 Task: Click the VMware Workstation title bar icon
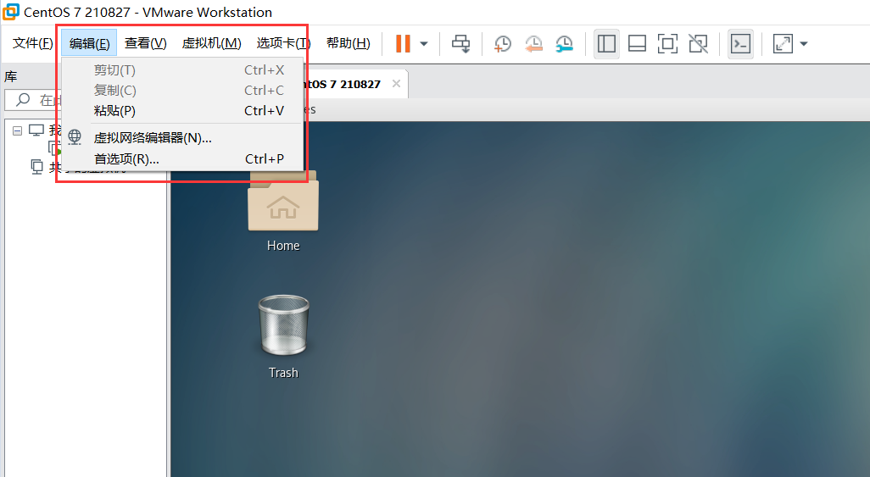click(x=10, y=12)
